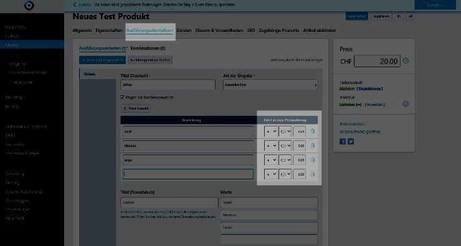The height and width of the screenshot is (246, 461).
Task: Open the Artikel einbinden tab
Action: (x=320, y=31)
